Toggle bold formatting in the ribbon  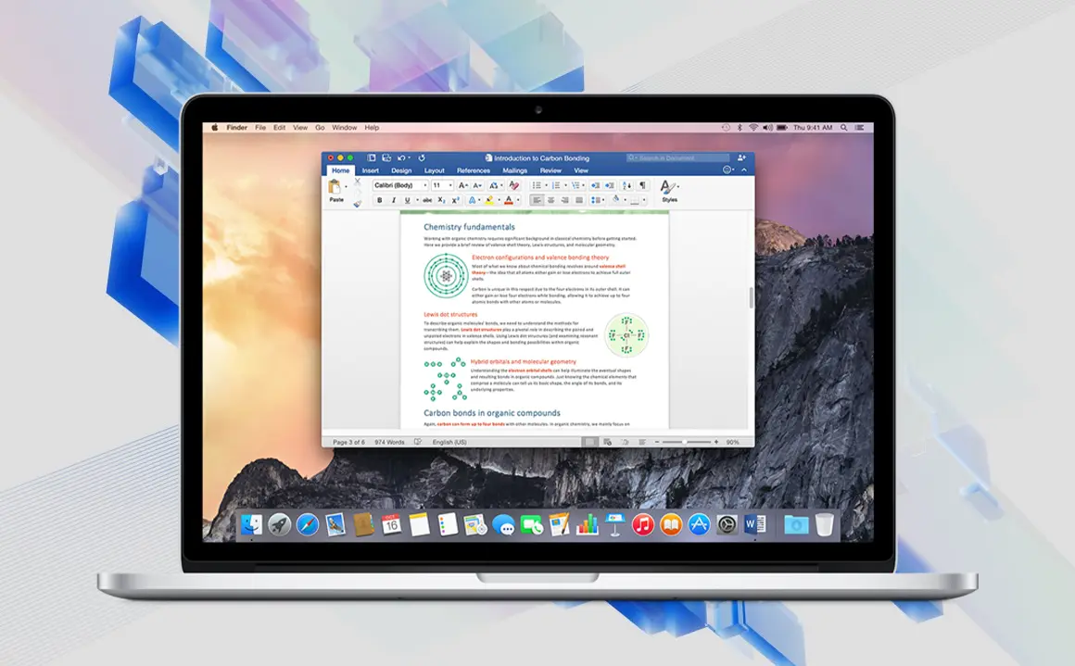(380, 200)
